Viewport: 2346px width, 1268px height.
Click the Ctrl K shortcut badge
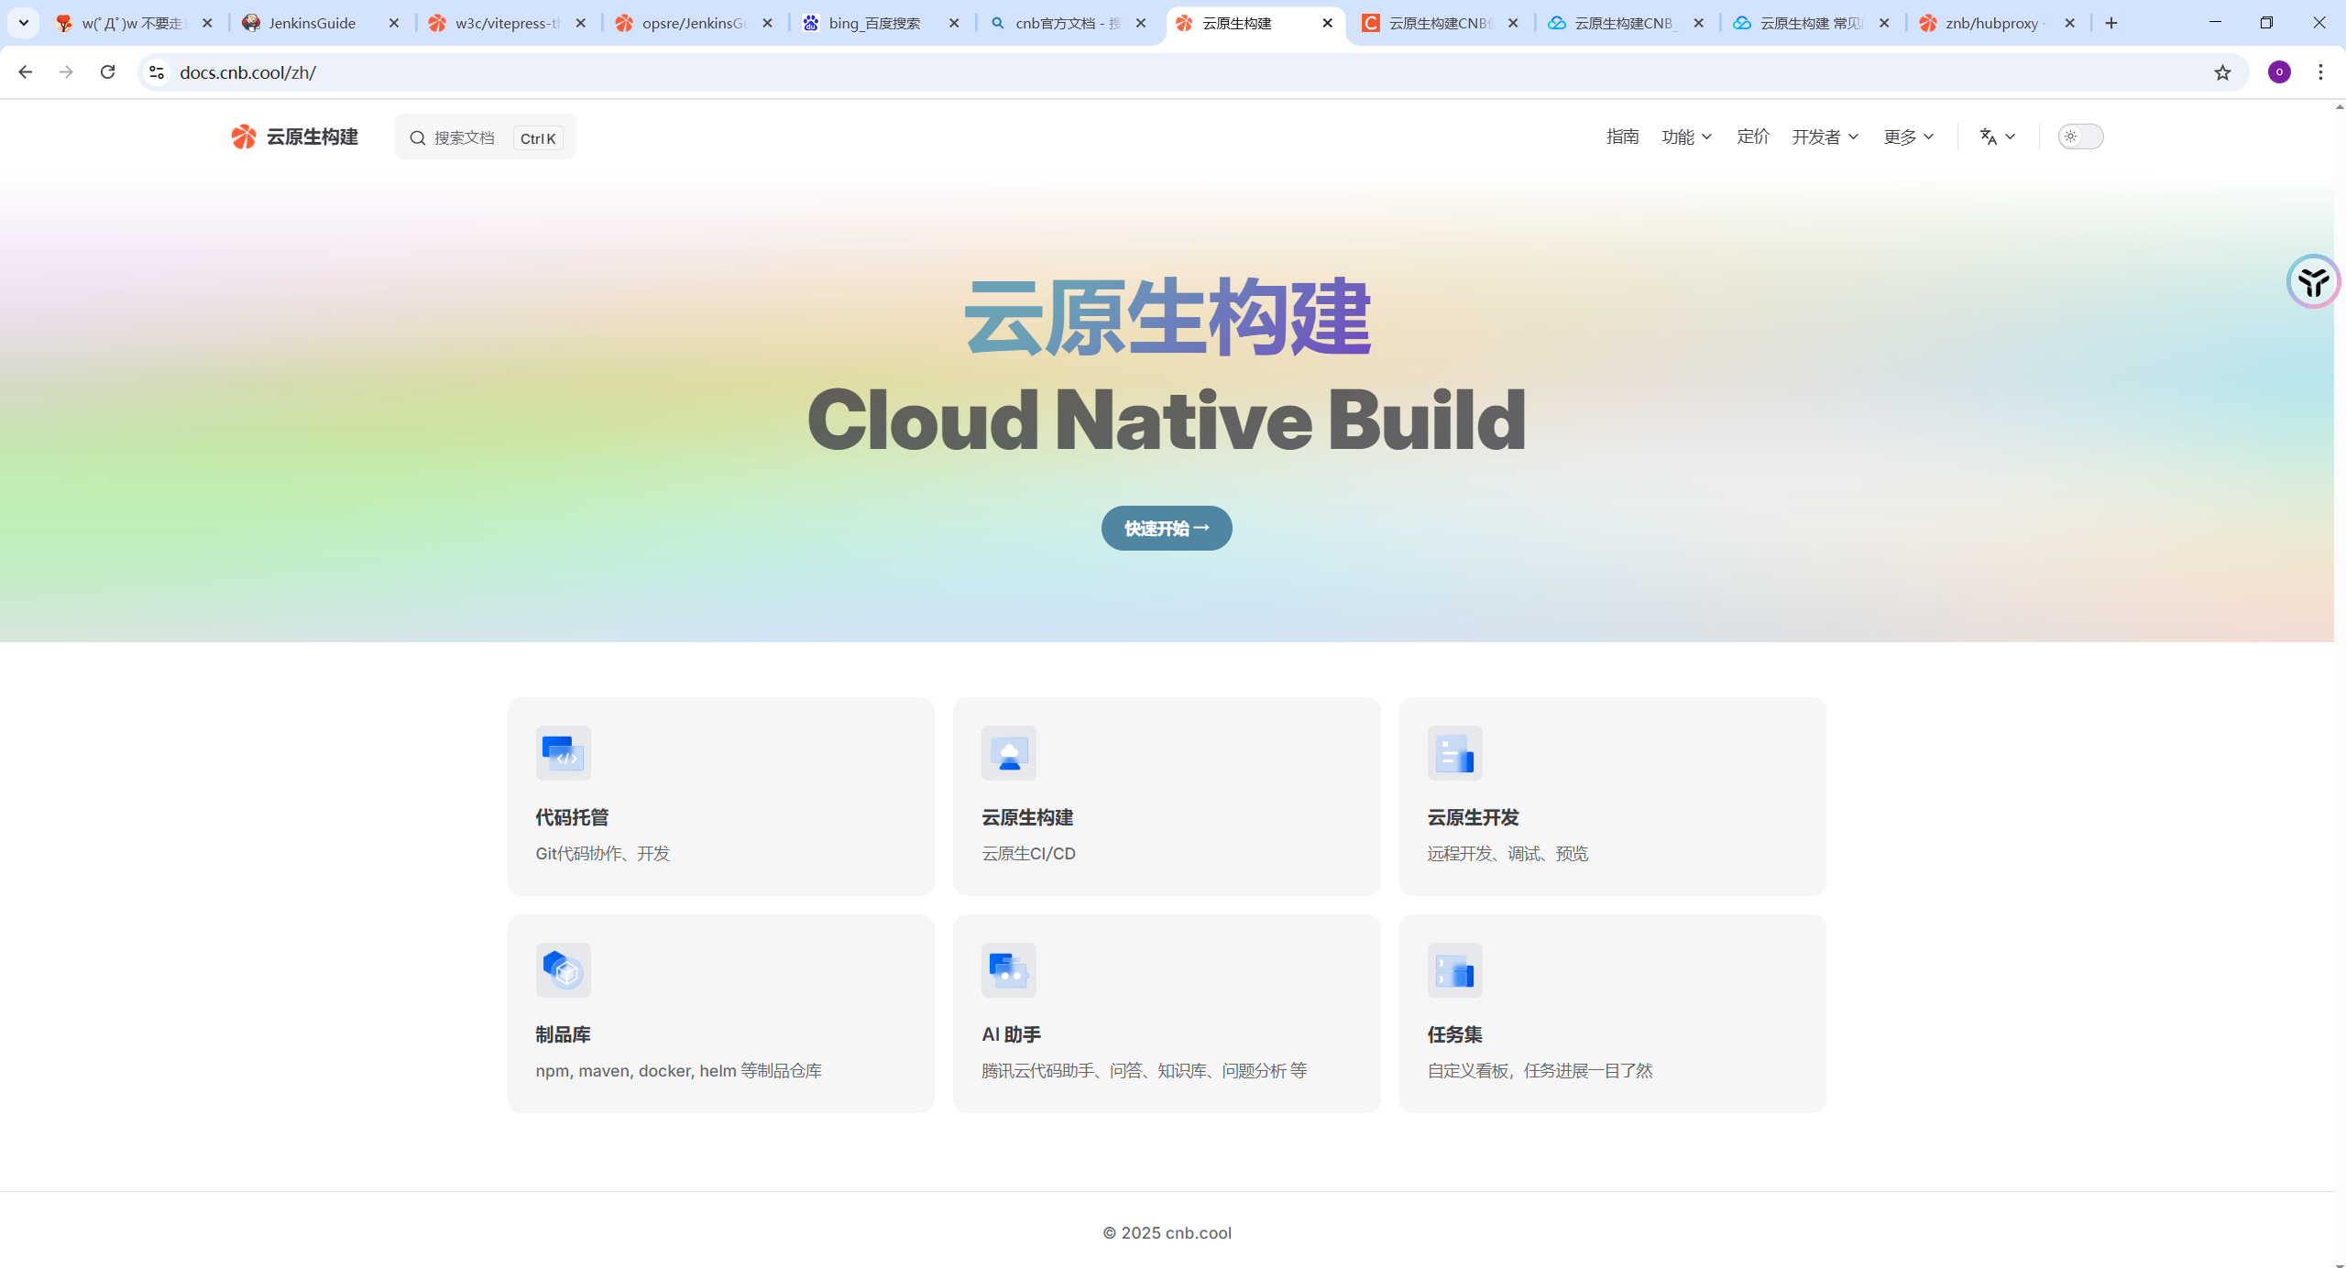coord(538,138)
